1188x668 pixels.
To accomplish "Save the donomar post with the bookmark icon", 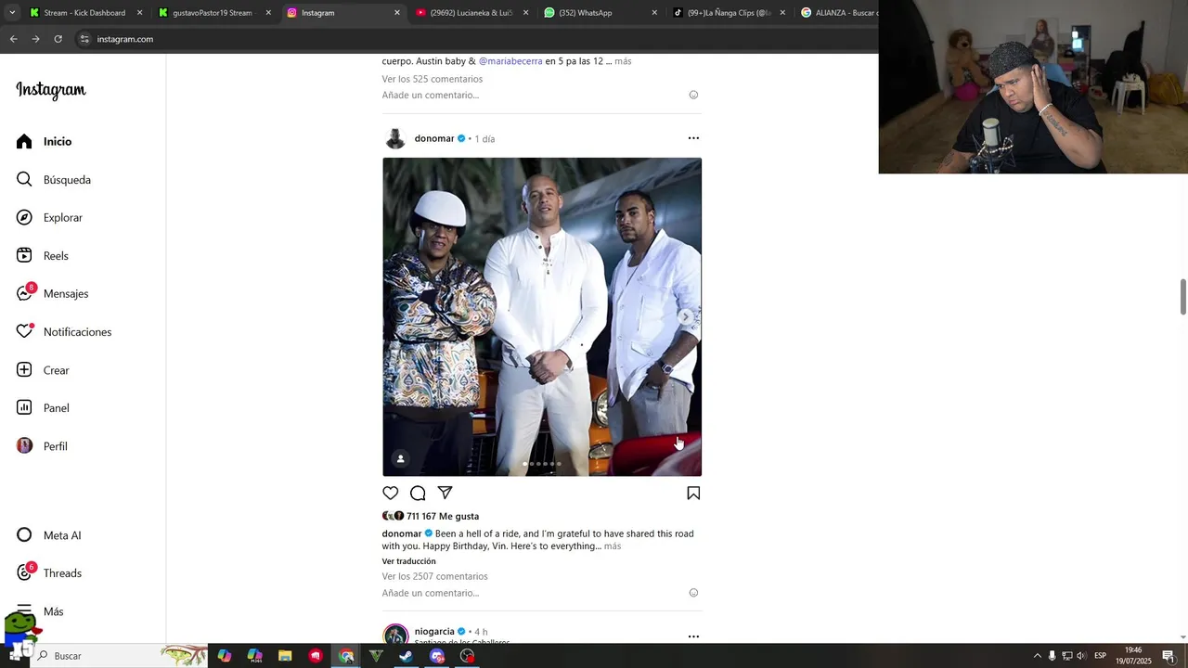I will click(693, 493).
